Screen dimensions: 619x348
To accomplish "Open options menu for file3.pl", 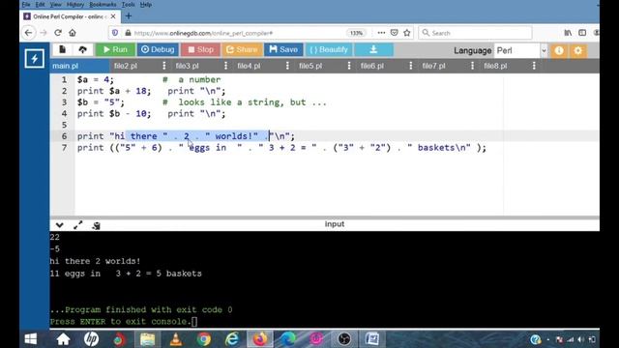I will coord(225,66).
